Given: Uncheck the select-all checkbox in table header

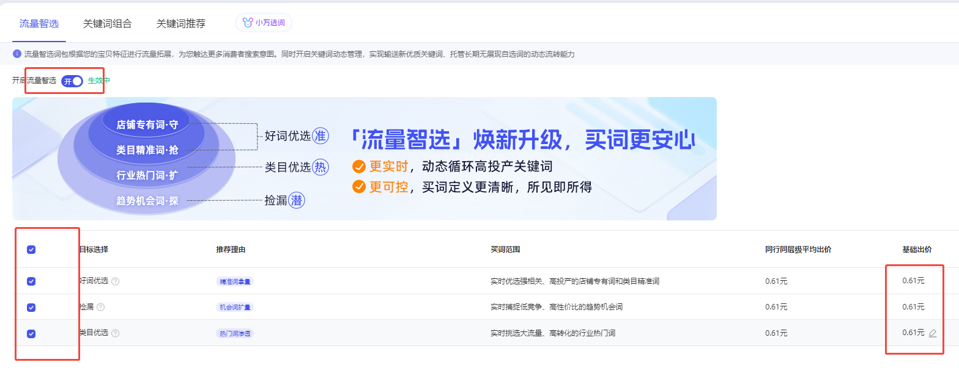Looking at the screenshot, I should point(31,250).
